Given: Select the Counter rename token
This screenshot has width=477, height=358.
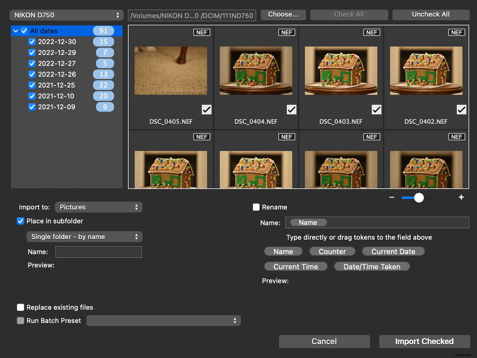Looking at the screenshot, I should coord(332,251).
